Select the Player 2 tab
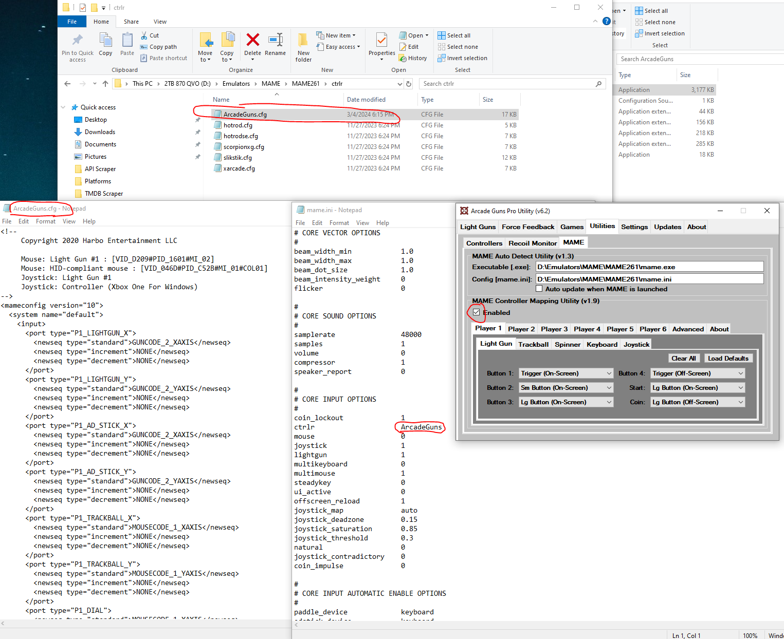 [521, 329]
